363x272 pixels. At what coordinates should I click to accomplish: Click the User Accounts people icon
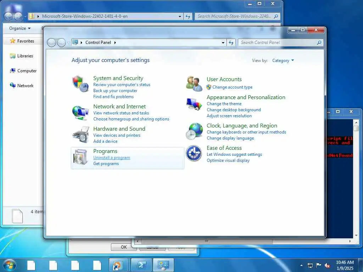coord(194,84)
